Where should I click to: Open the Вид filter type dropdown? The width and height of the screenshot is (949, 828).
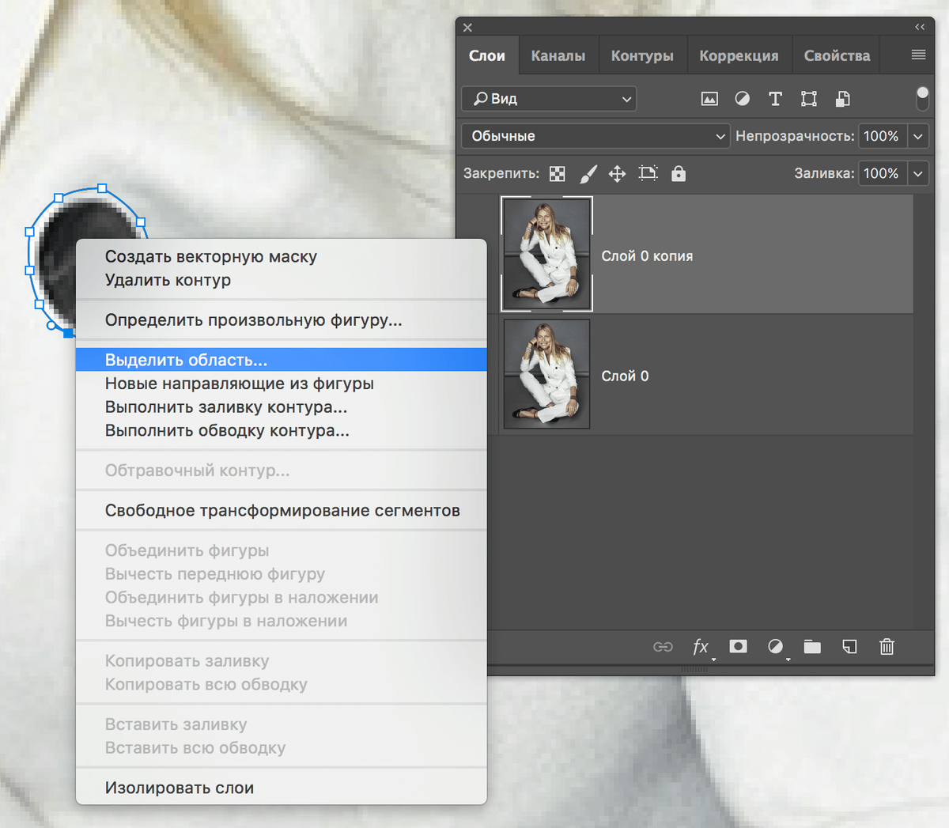pyautogui.click(x=549, y=99)
